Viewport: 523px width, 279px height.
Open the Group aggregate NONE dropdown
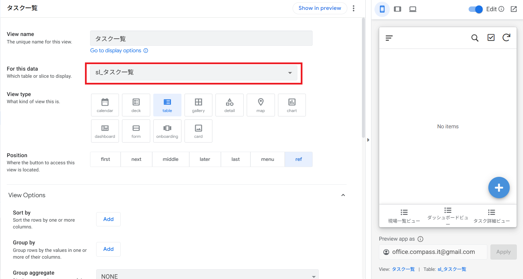[x=207, y=276]
